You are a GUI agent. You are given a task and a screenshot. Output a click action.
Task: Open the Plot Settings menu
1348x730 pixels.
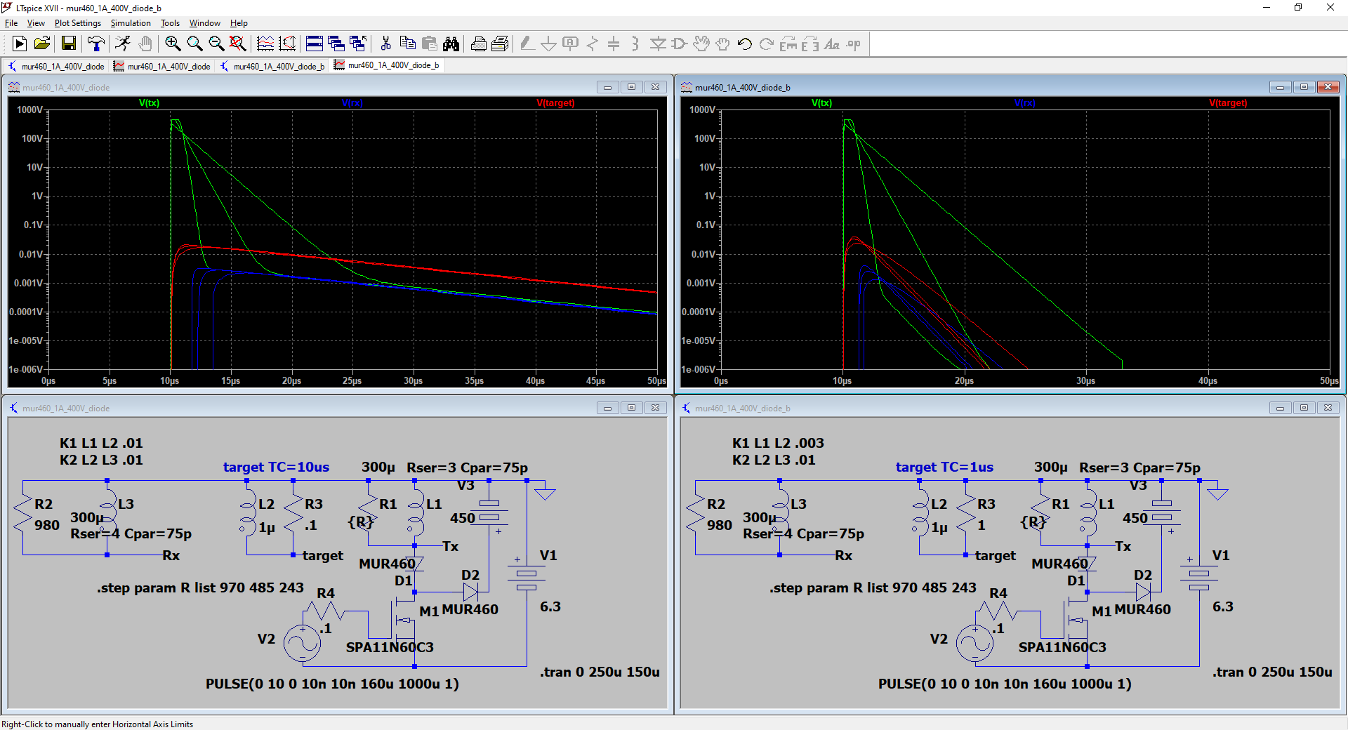click(77, 23)
